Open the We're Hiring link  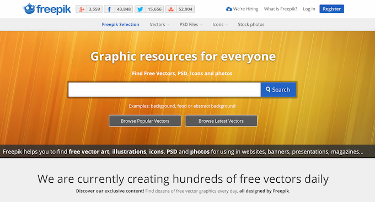[x=245, y=9]
